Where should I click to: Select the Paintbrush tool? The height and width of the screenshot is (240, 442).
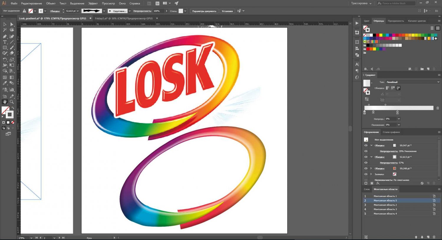point(12,47)
